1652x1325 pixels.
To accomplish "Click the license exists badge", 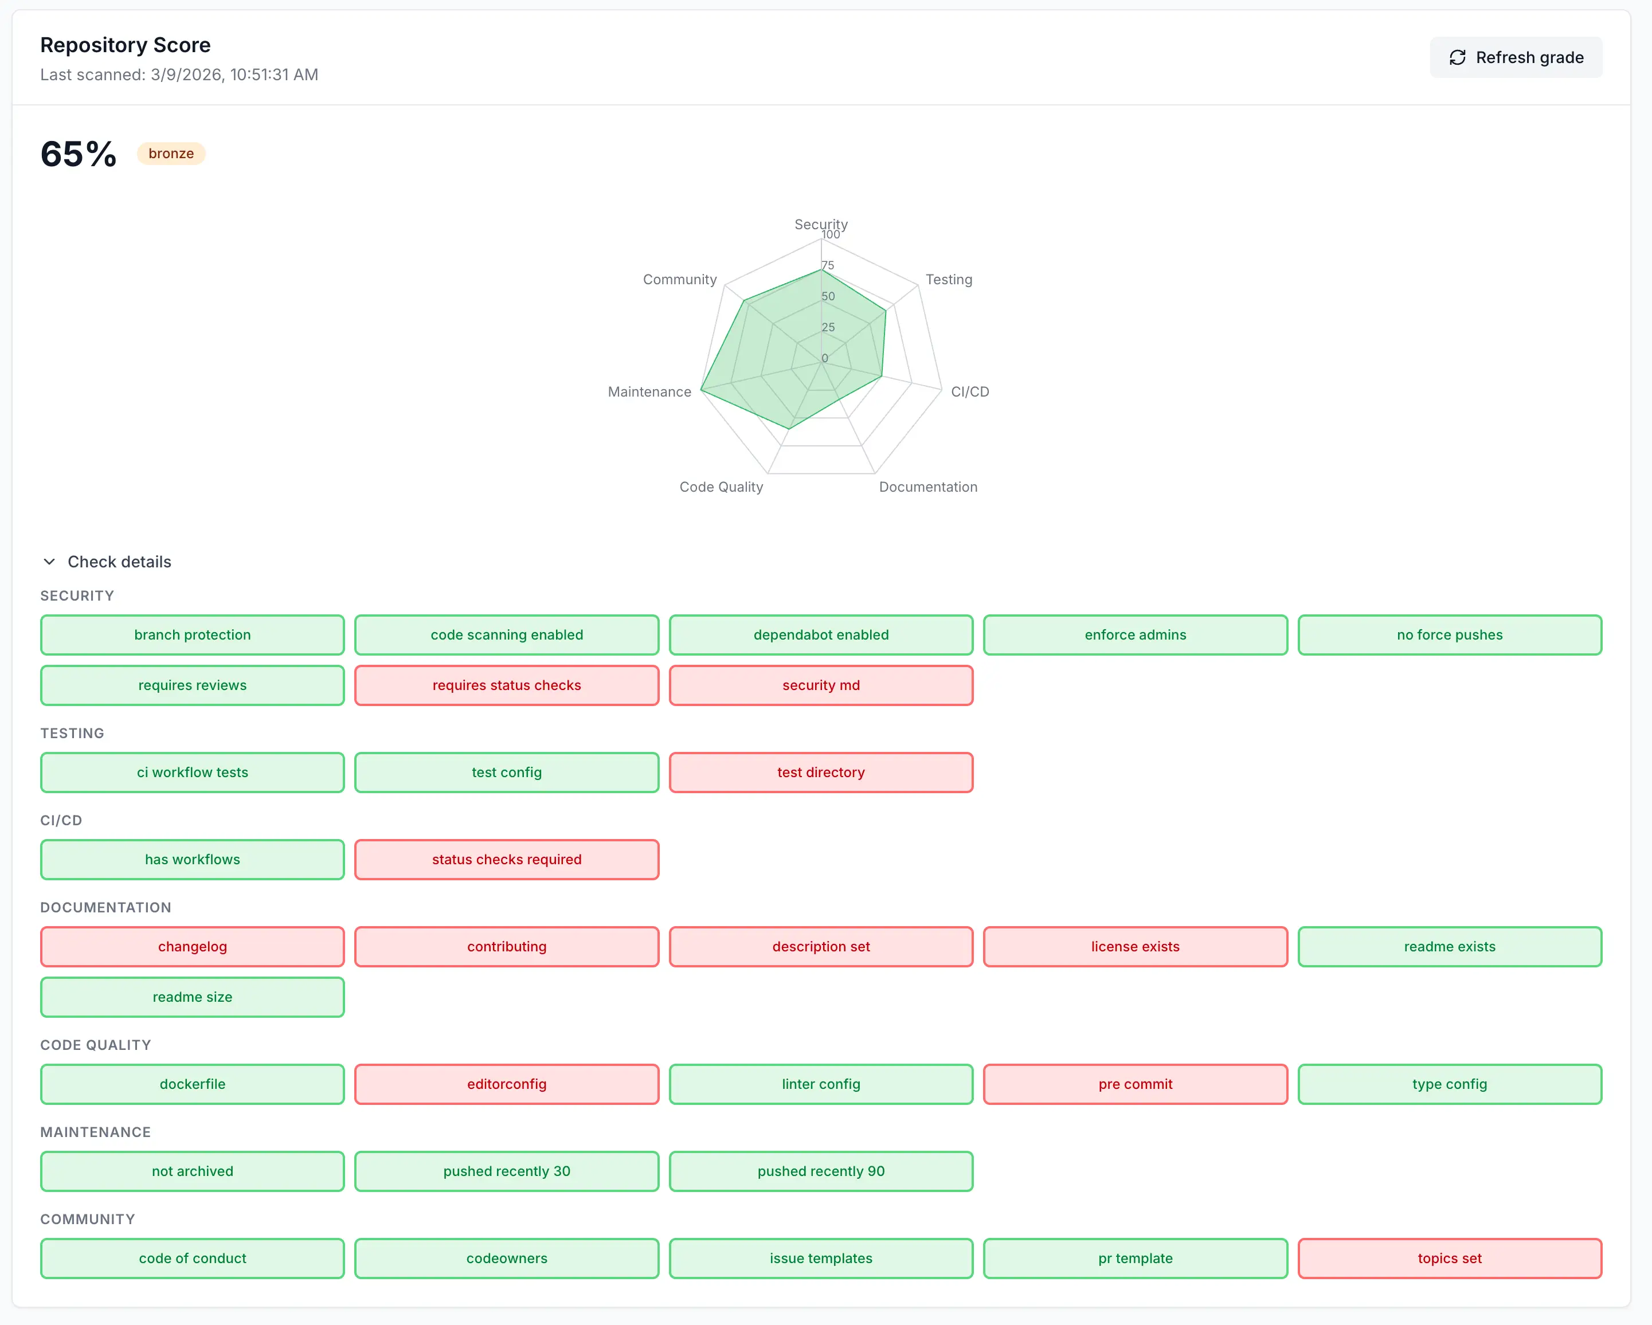I will [x=1135, y=947].
